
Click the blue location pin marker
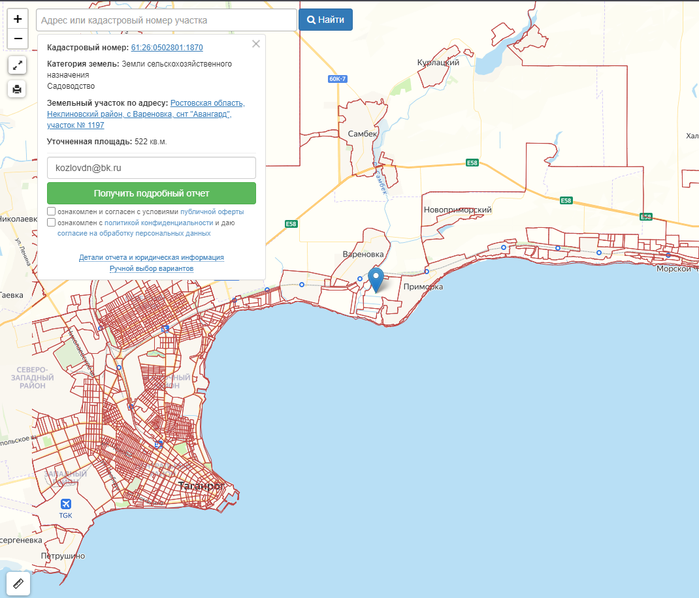pos(376,279)
